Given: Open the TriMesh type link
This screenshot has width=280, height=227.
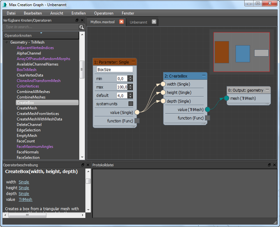Looking at the screenshot, I should (25, 200).
